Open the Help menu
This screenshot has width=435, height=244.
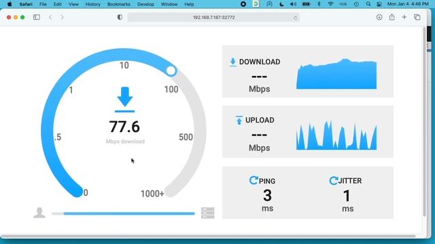189,4
